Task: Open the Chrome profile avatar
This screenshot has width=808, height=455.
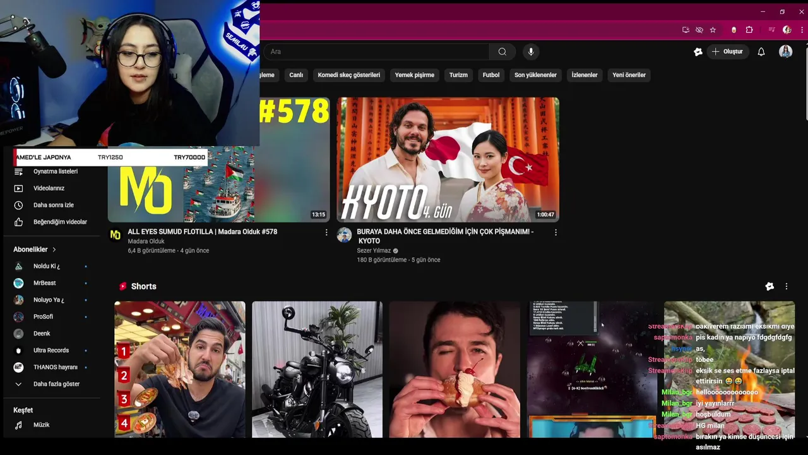Action: point(787,30)
